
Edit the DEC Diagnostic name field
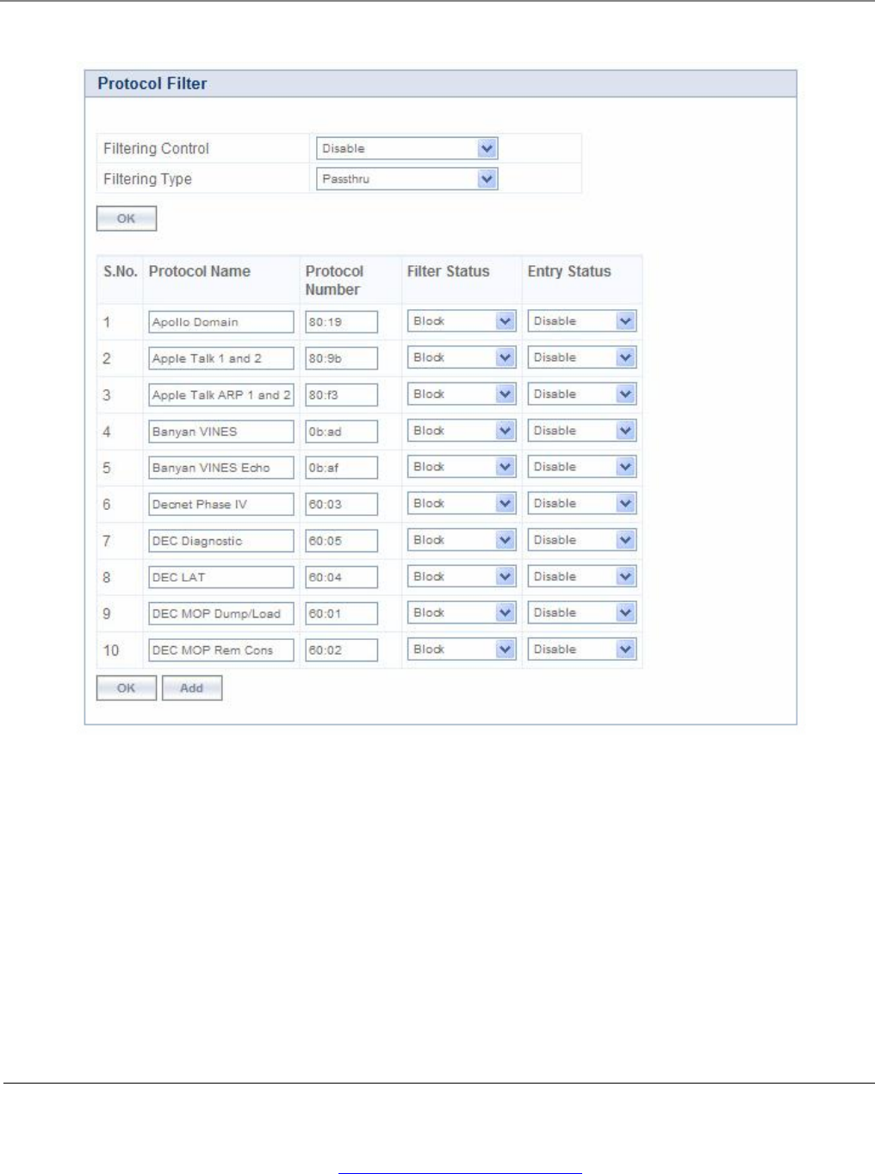coord(220,541)
